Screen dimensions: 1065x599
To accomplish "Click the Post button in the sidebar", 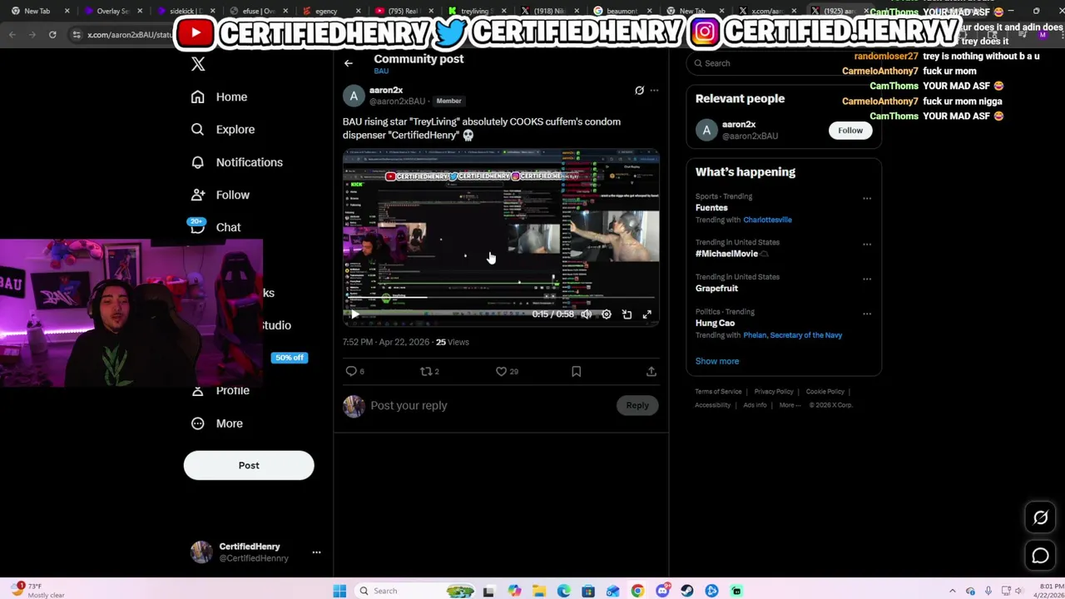I will [249, 465].
